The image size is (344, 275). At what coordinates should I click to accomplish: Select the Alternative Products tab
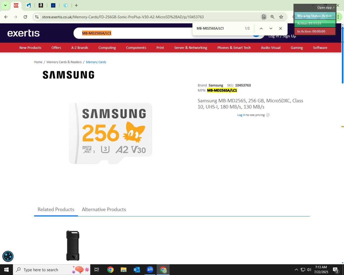(x=104, y=209)
